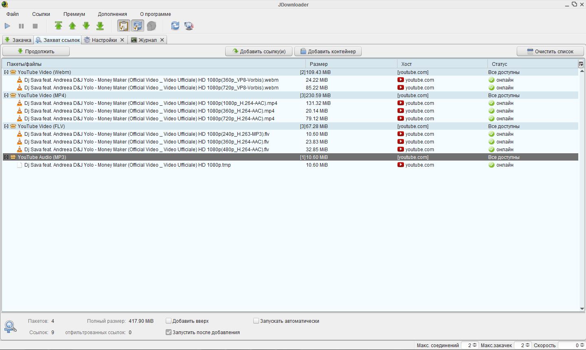Viewport: 586px width, 350px height.
Task: Click package icon of YouTube Audio (MP3)
Action: (x=13, y=157)
